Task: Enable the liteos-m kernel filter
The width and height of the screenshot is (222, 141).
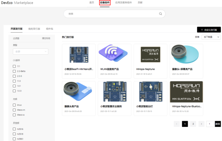Action: (14, 110)
